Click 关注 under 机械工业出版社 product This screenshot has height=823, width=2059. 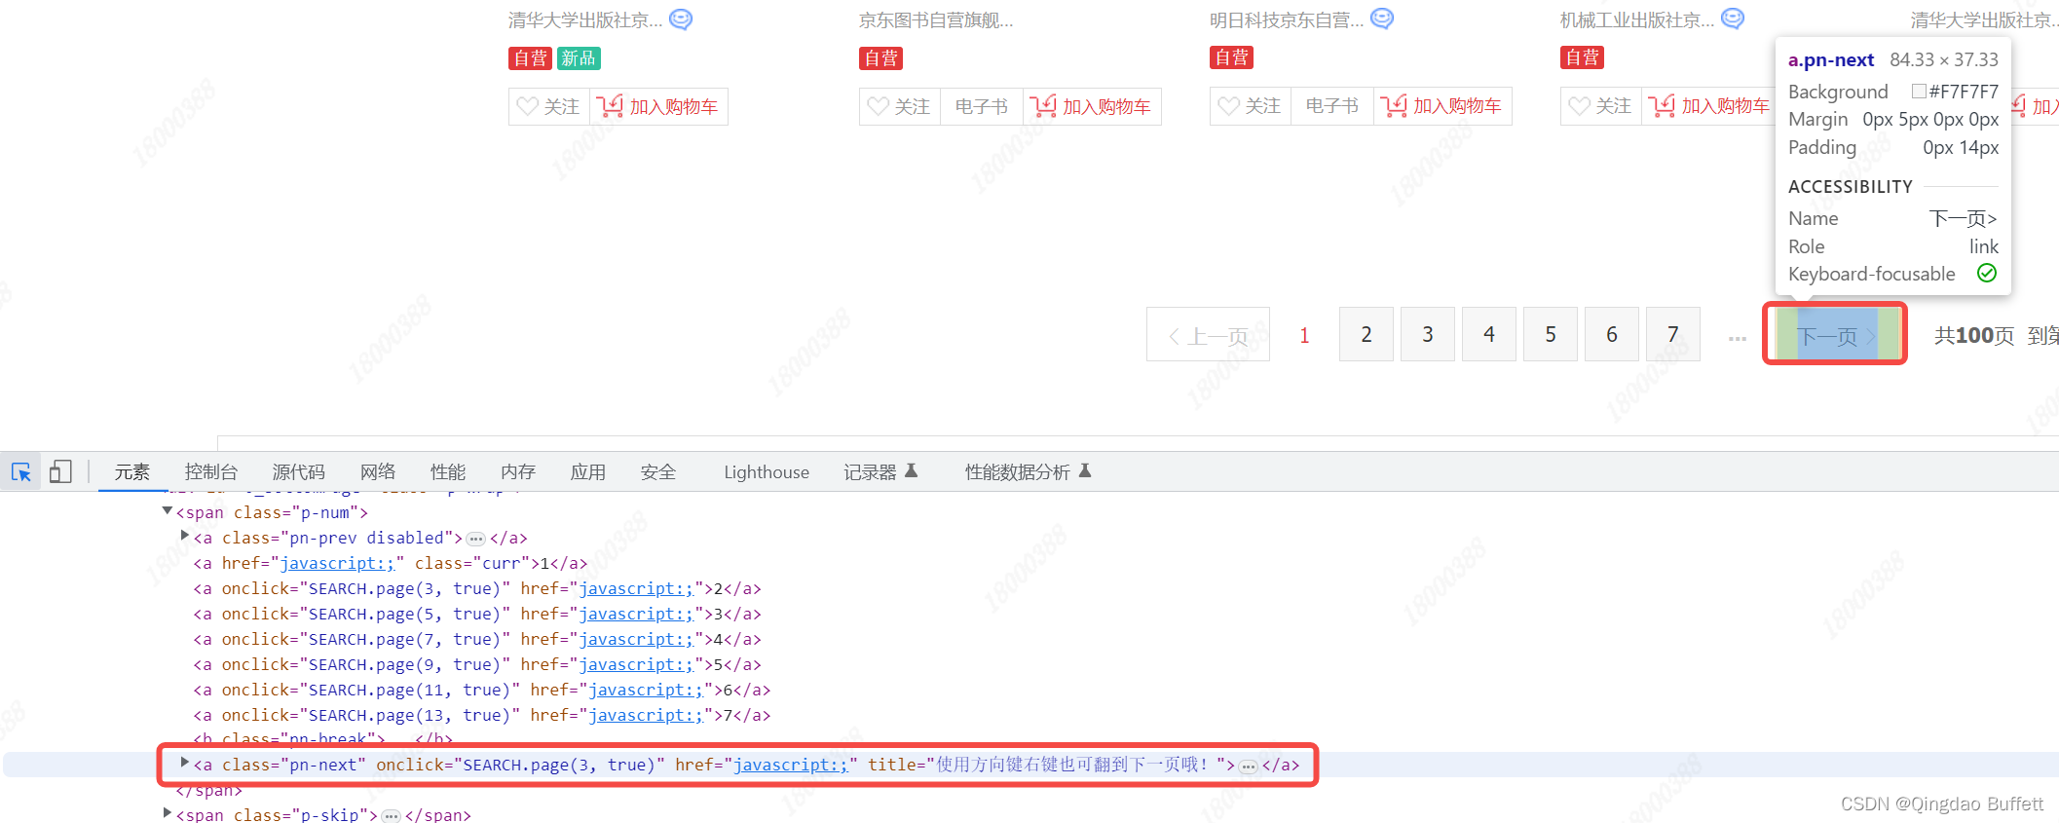click(x=1601, y=106)
